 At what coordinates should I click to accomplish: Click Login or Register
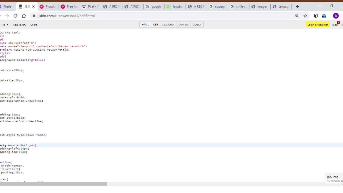(318, 25)
